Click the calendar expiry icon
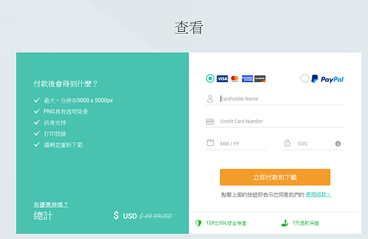368x239 pixels. click(210, 142)
